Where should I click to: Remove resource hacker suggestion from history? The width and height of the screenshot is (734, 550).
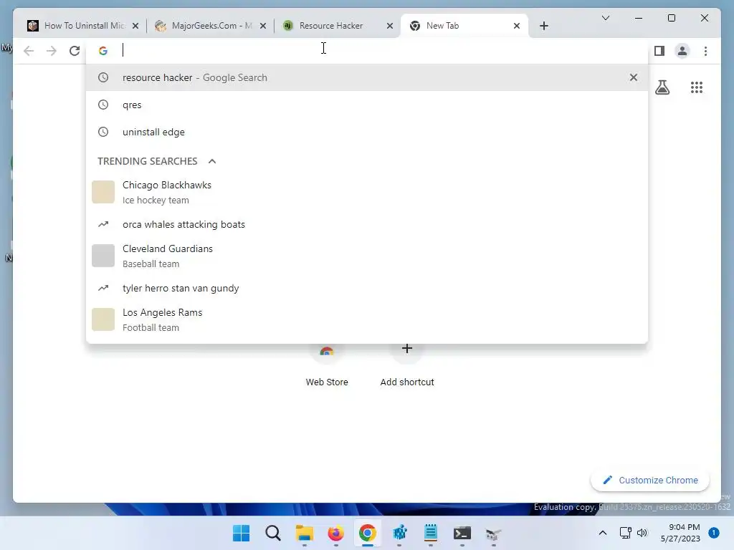(634, 77)
